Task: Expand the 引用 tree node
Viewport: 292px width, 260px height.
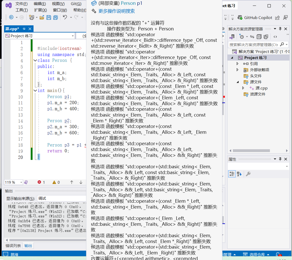Action: click(x=237, y=64)
